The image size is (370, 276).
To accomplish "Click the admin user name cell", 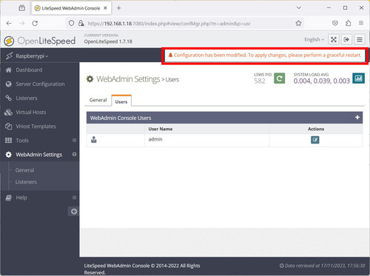I will coord(207,140).
